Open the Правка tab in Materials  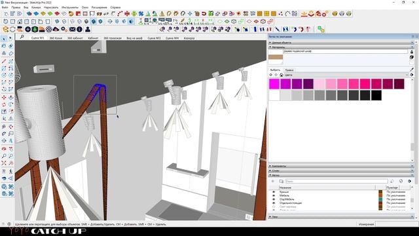289,70
